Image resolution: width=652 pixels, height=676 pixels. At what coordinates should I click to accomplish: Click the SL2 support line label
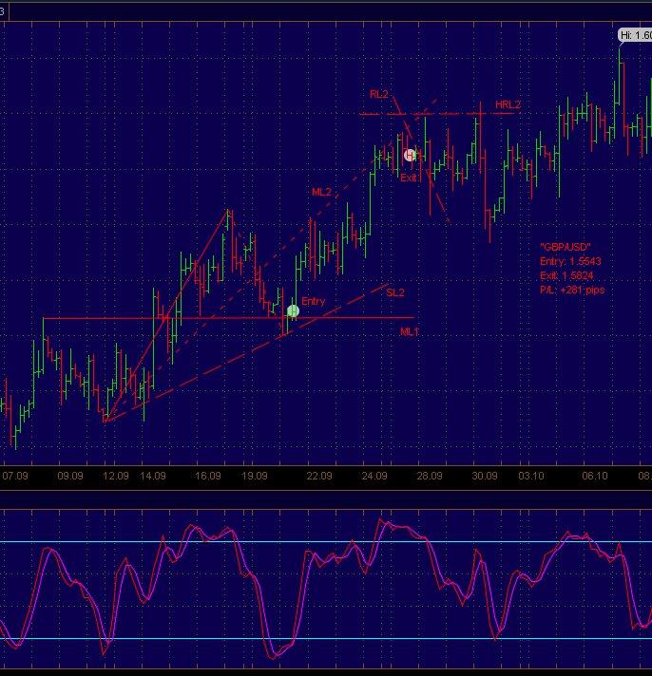[x=395, y=292]
